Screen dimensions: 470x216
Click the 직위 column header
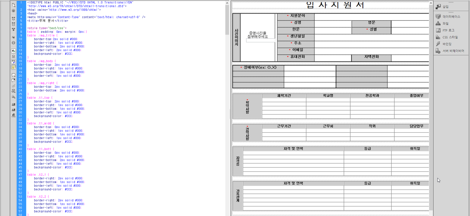tap(372, 126)
